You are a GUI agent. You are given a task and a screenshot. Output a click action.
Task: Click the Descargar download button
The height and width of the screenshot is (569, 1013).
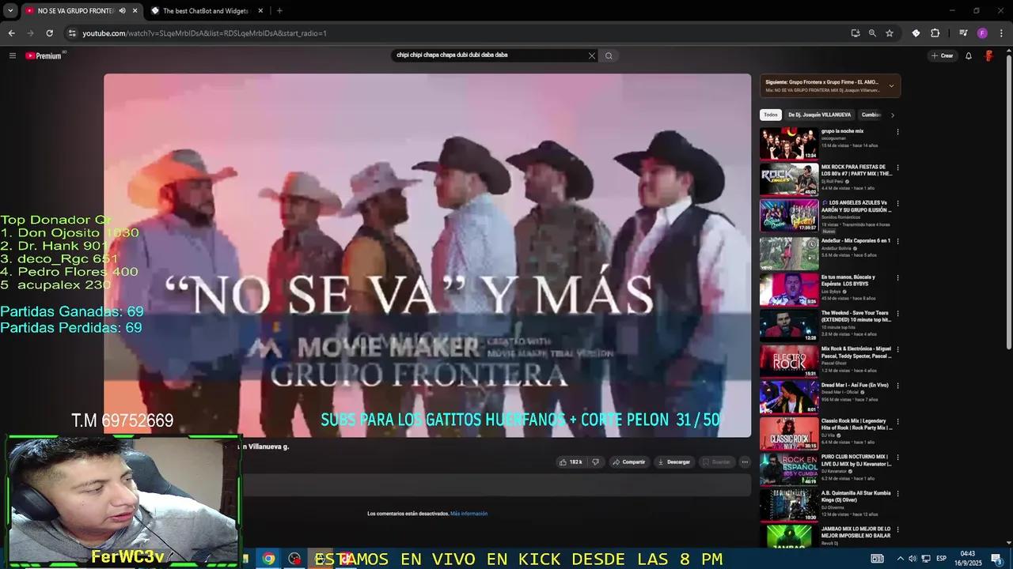point(674,462)
